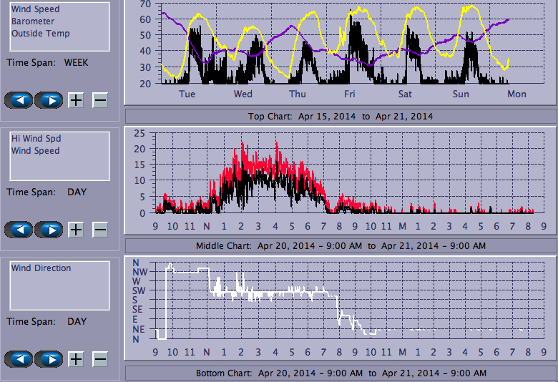Go back one period on the middle chart
Screen dimensions: 558x382
coord(19,230)
